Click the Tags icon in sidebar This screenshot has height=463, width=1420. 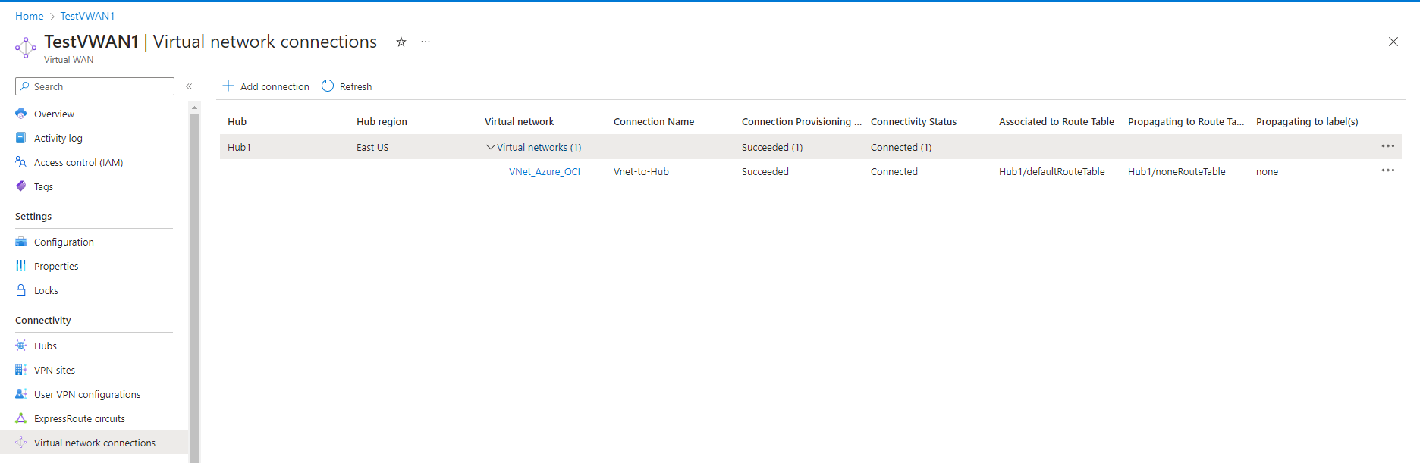point(21,186)
